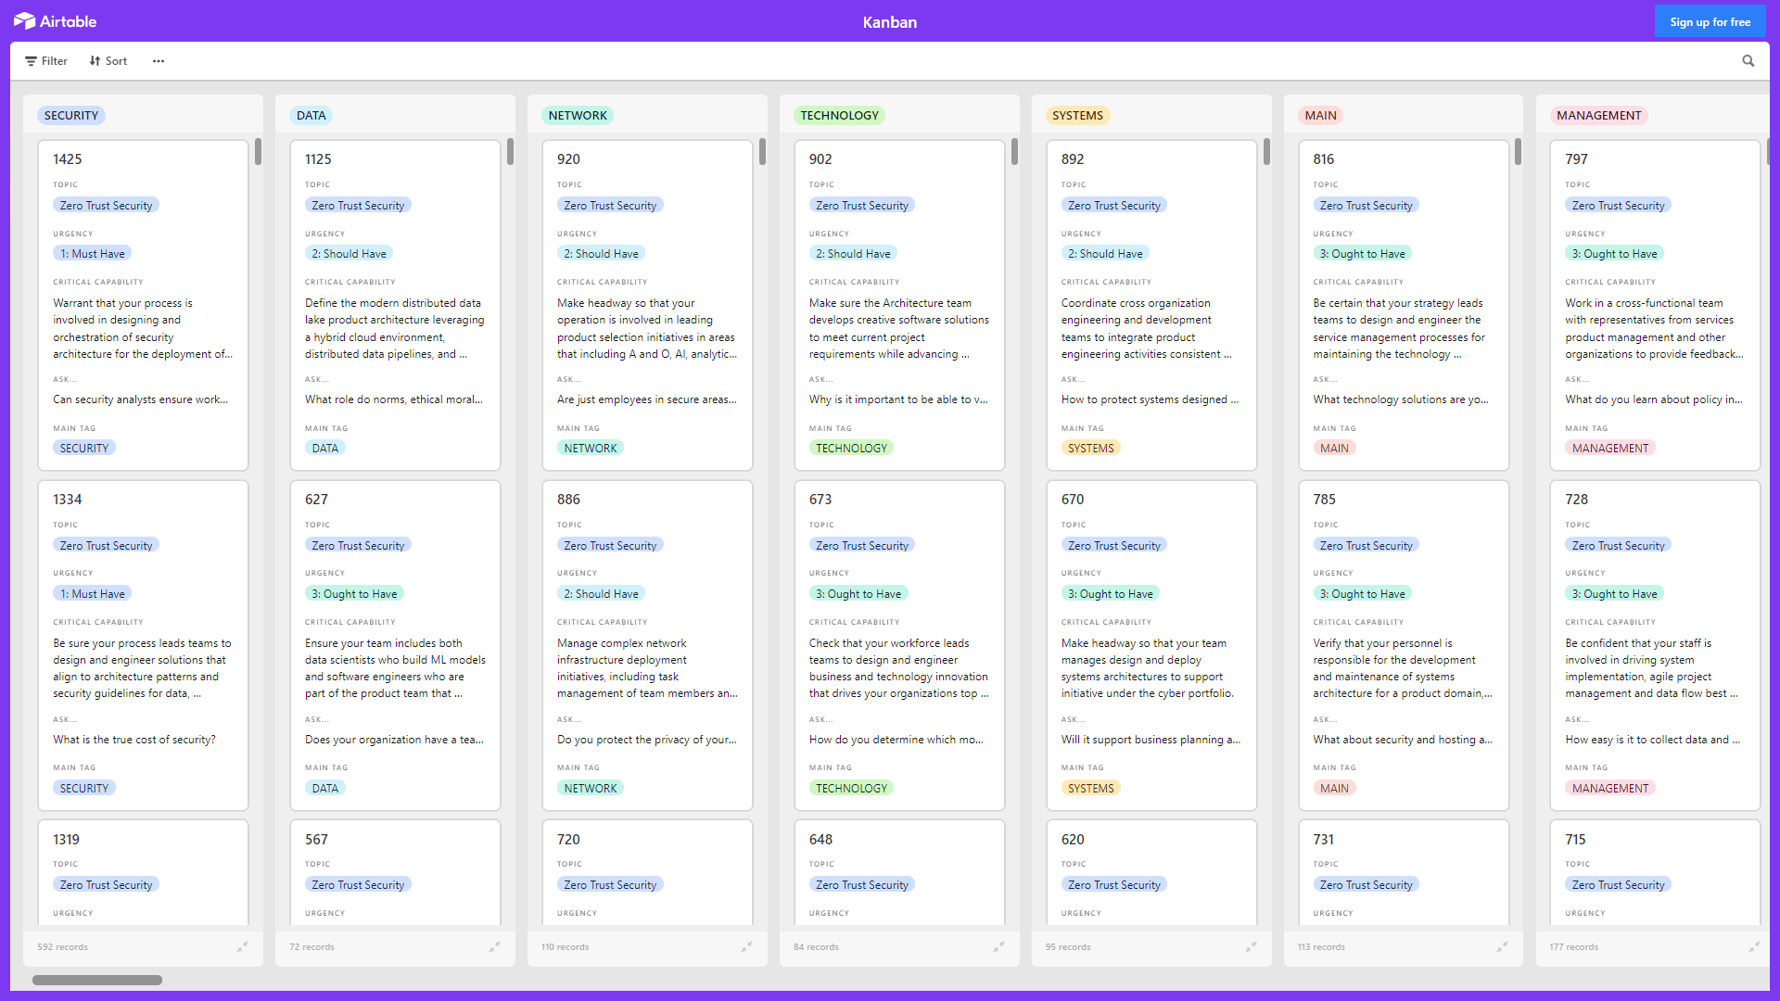Click '3: Ought to Have' tag on card 816

1362,254
